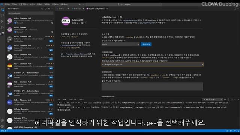The height and width of the screenshot is (135, 240).
Task: Open the 문제 panel tab
Action: tap(59, 99)
